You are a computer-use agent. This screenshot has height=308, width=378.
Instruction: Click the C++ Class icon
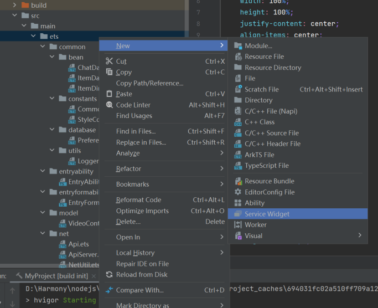(238, 122)
